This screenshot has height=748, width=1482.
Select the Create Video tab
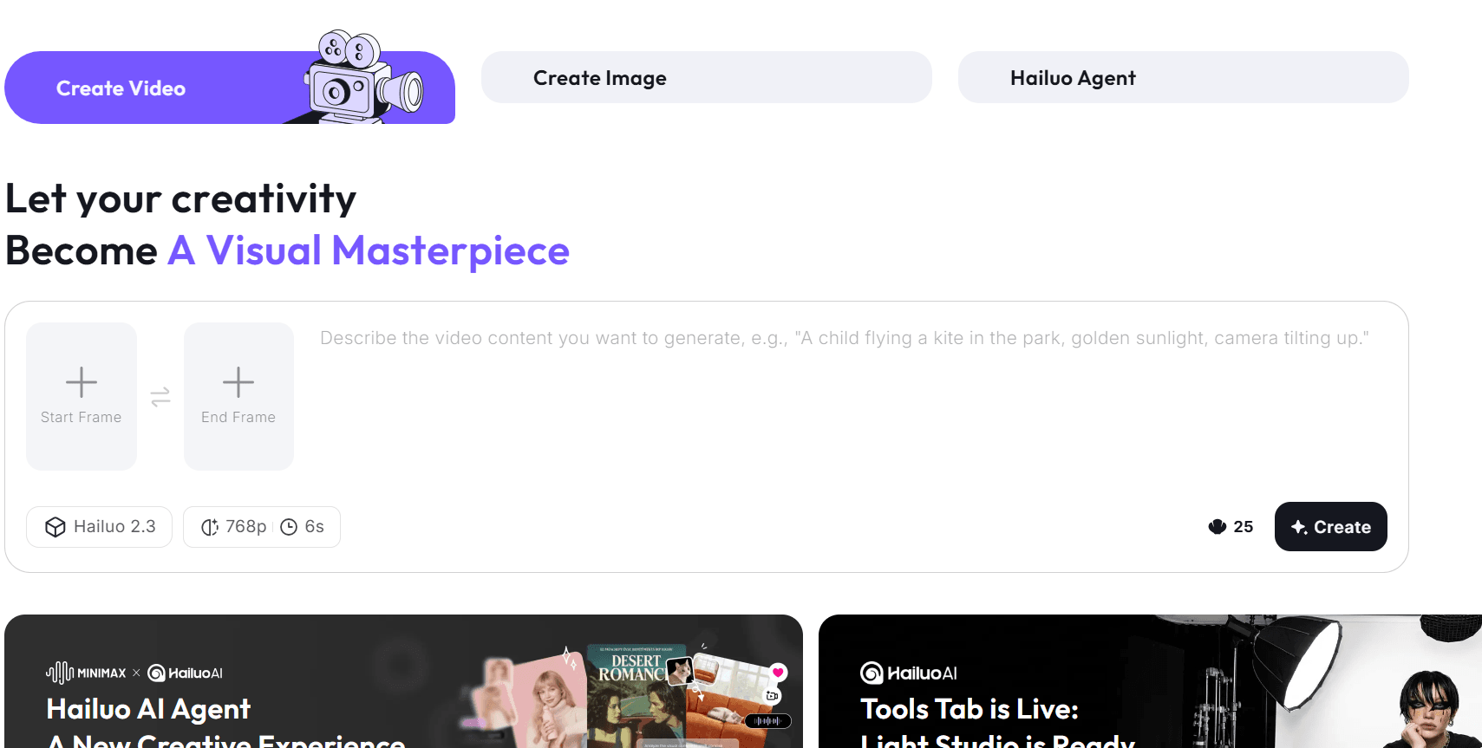pos(121,88)
